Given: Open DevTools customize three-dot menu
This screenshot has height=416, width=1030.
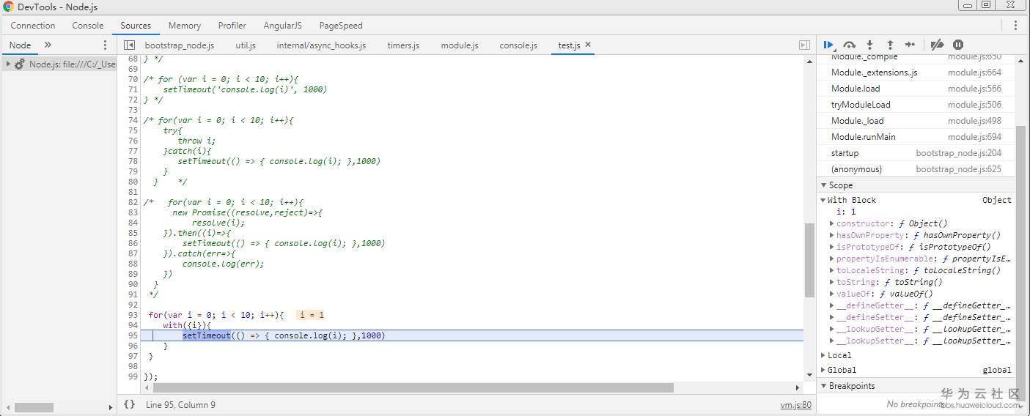Looking at the screenshot, I should point(1015,26).
